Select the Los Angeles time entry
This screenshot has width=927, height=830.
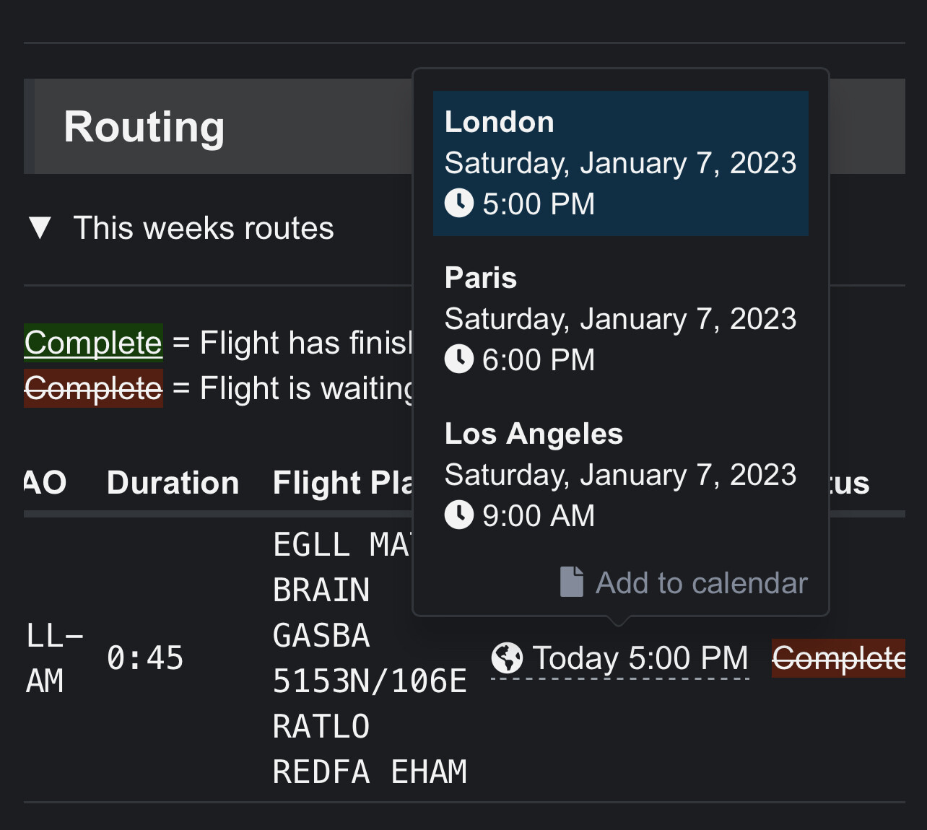click(620, 474)
